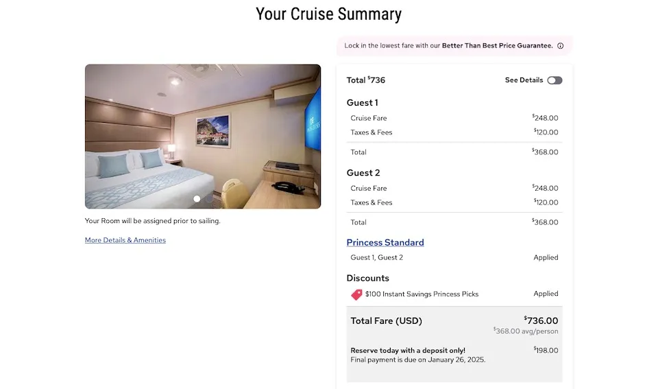Viewport: 658px width, 389px height.
Task: Open the Princess Standard link
Action: pyautogui.click(x=385, y=242)
